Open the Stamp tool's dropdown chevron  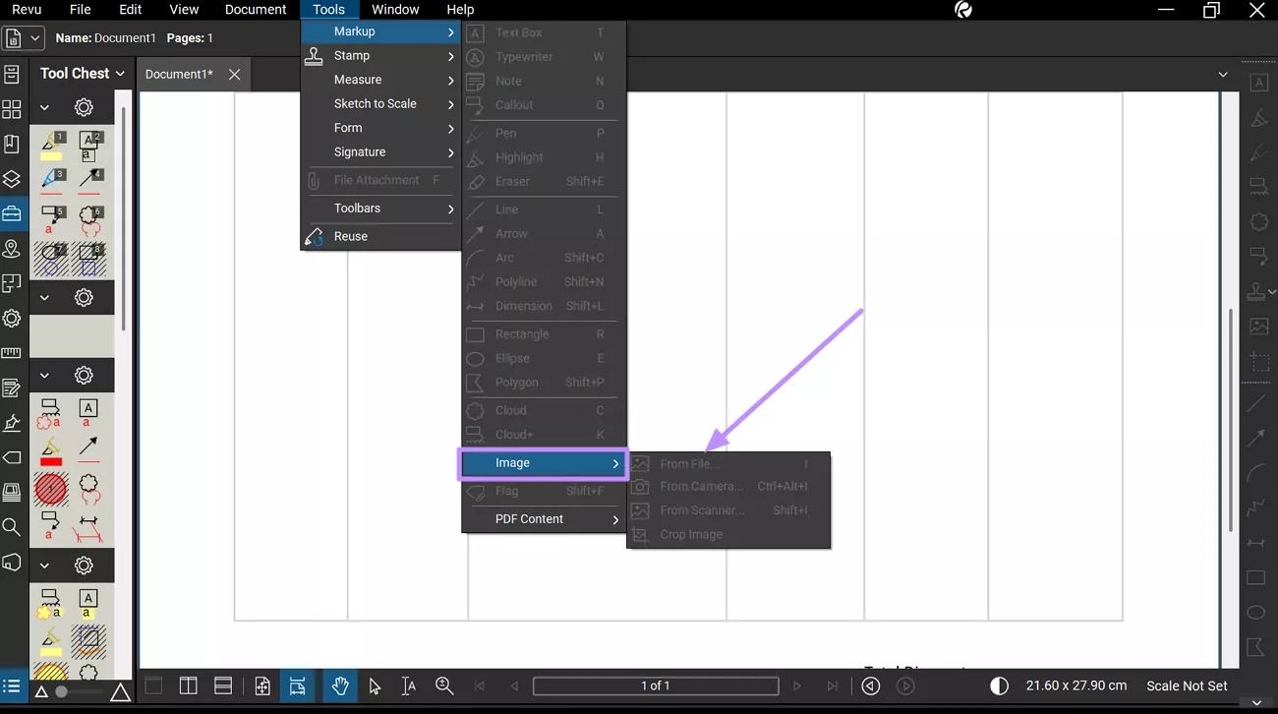pos(1272,291)
